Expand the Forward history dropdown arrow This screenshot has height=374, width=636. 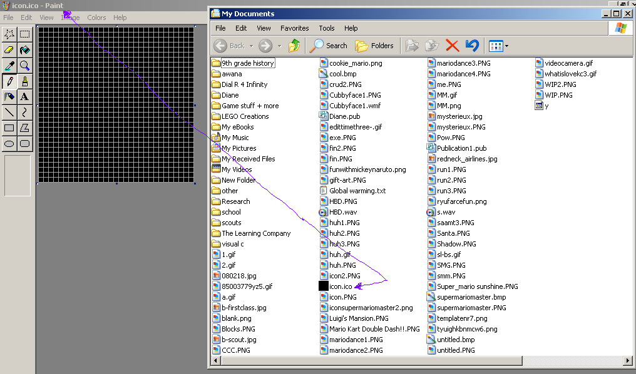(x=279, y=46)
